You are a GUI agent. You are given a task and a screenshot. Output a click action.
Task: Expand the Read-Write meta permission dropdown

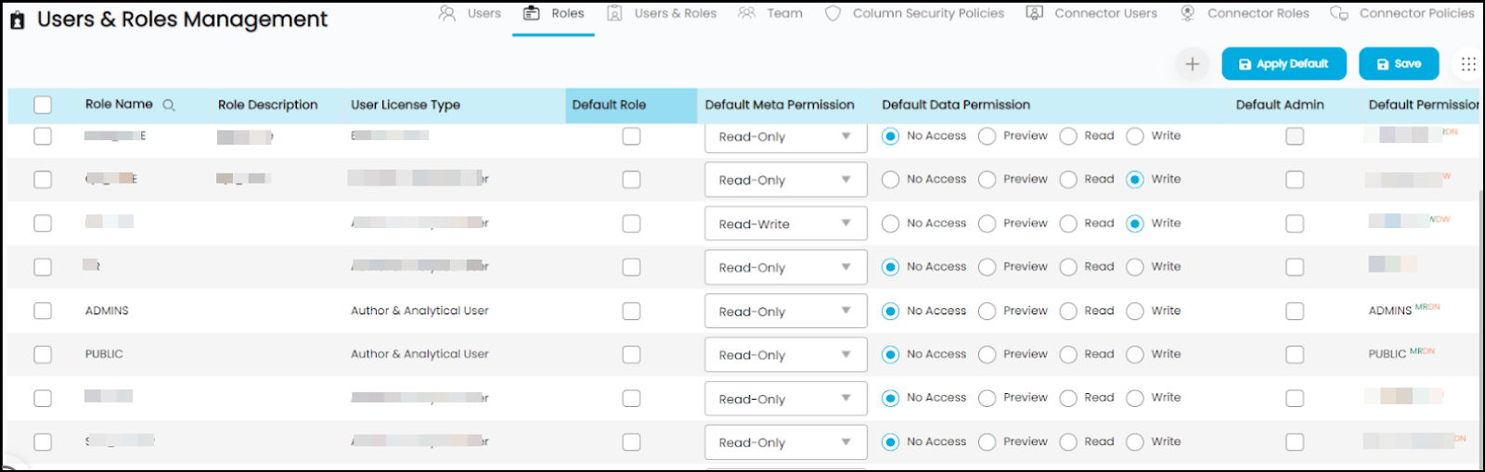point(785,223)
